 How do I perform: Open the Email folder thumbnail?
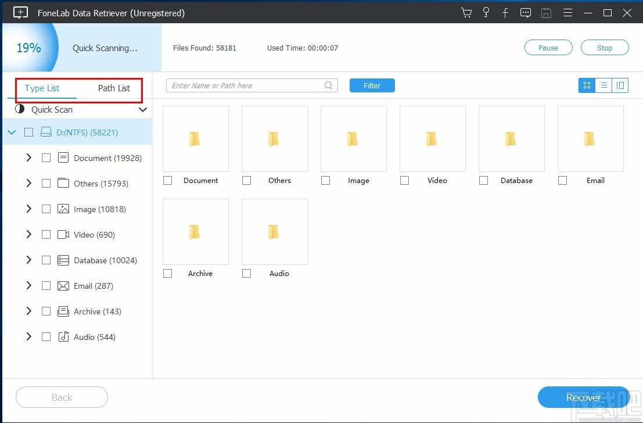[x=591, y=139]
